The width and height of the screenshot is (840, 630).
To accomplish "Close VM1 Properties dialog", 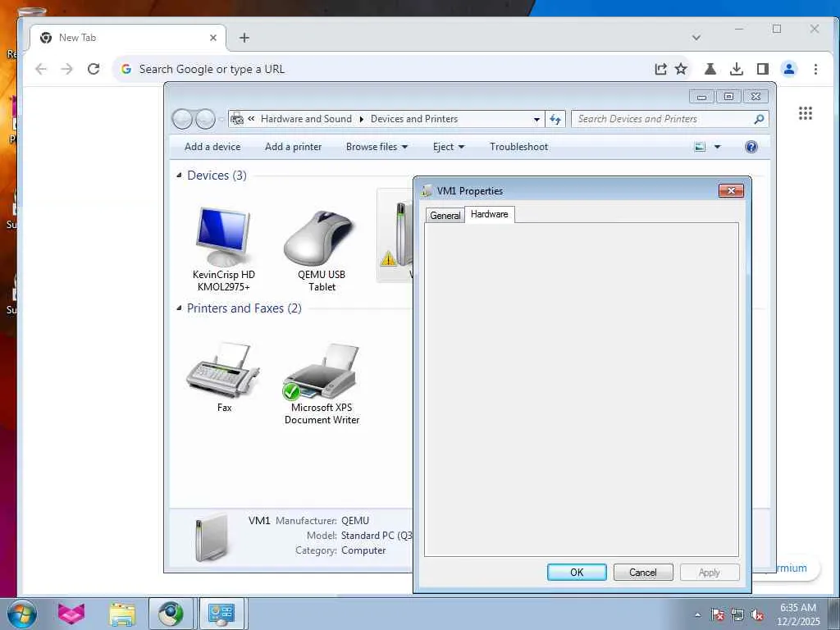I will click(x=731, y=190).
